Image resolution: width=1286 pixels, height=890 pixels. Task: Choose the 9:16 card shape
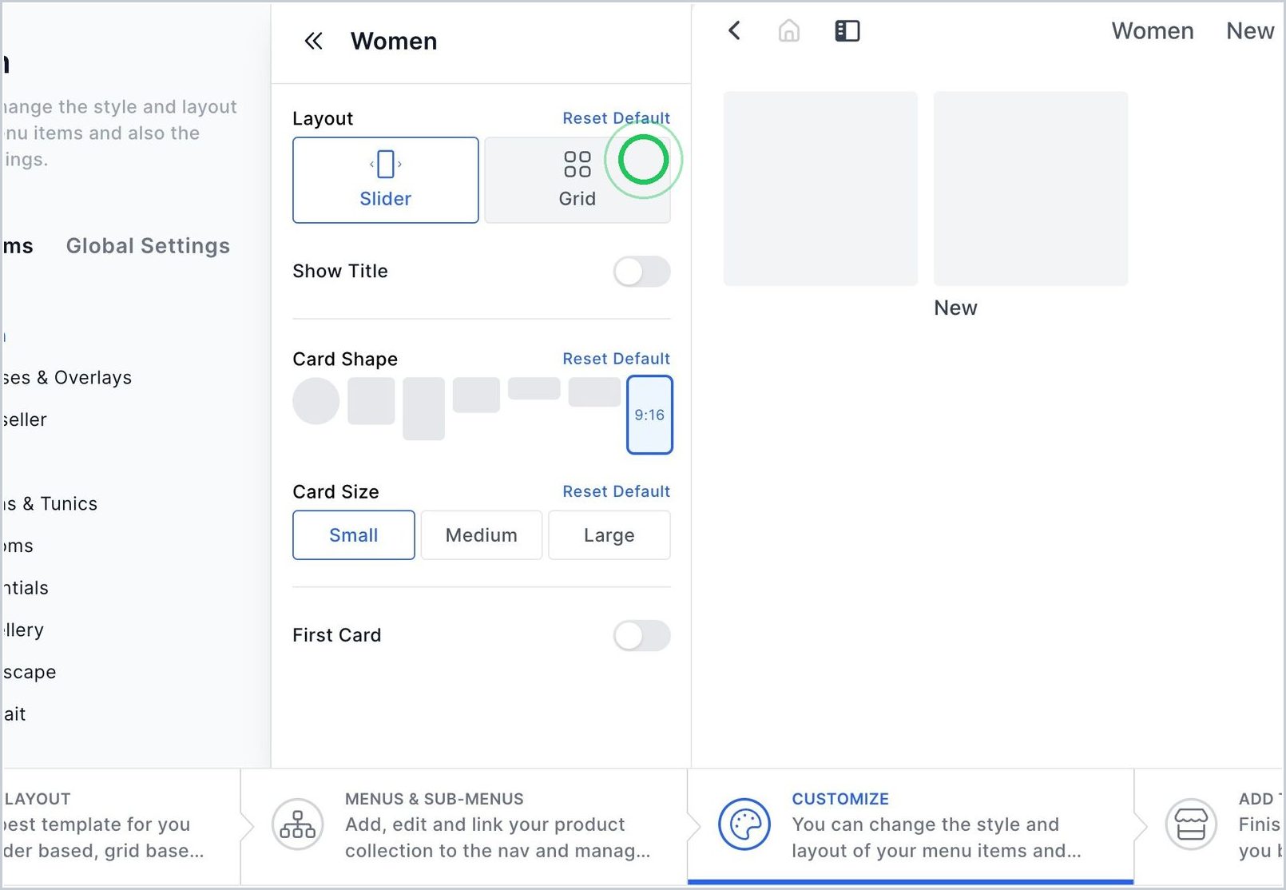coord(649,415)
